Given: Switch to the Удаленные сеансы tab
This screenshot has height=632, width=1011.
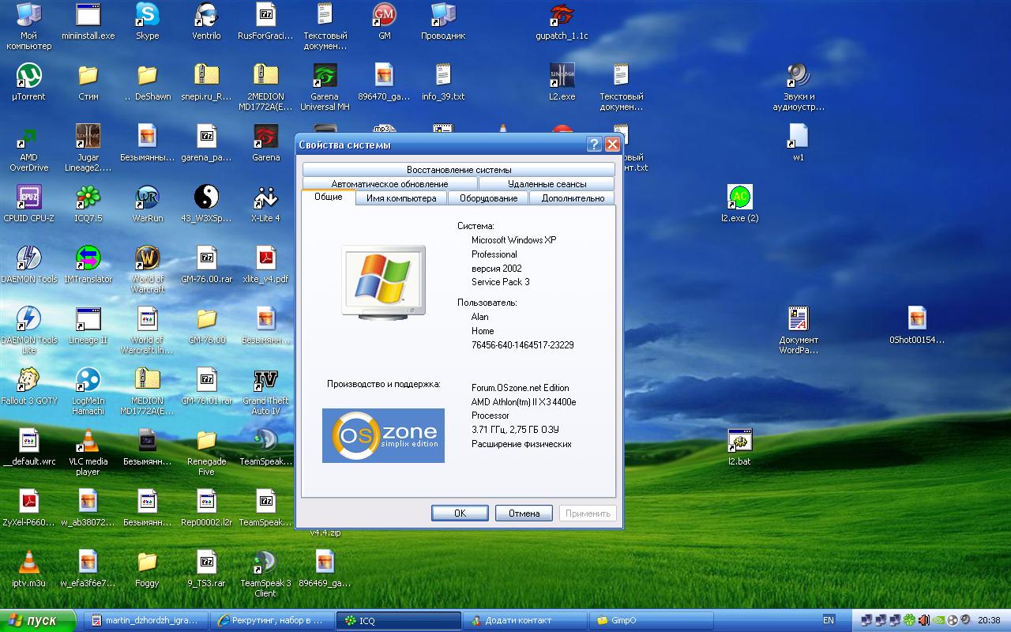Looking at the screenshot, I should [x=547, y=184].
